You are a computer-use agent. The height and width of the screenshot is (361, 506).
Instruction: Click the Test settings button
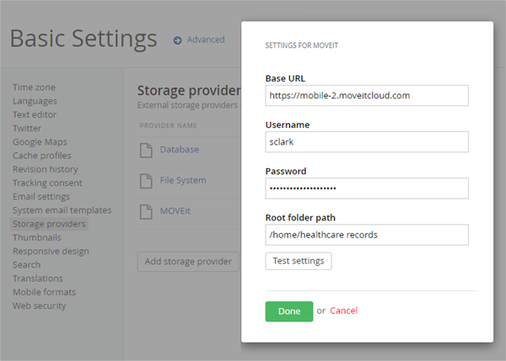point(299,261)
